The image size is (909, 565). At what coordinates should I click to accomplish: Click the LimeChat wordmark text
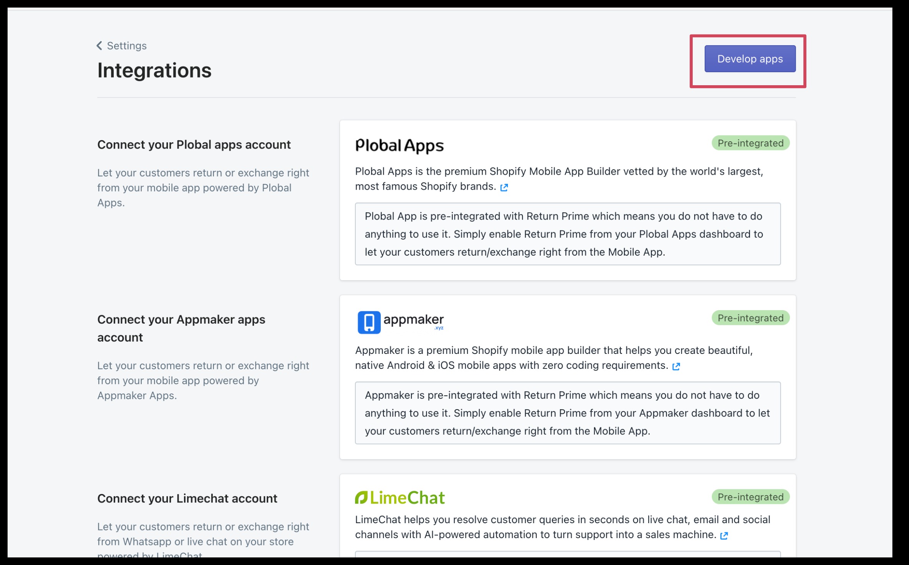407,498
